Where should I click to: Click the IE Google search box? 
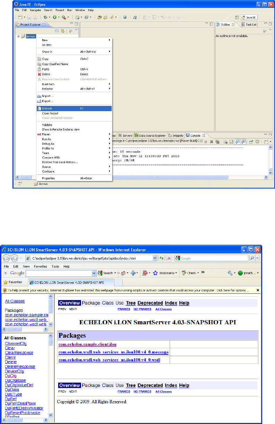211,258
